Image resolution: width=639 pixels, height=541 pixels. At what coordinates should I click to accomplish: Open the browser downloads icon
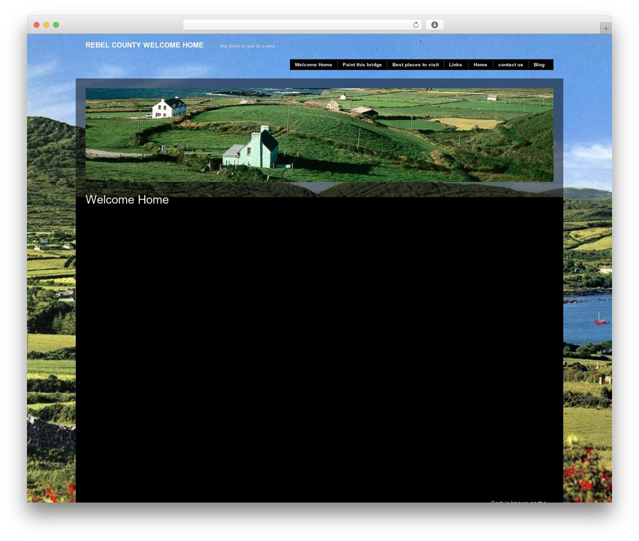tap(434, 25)
